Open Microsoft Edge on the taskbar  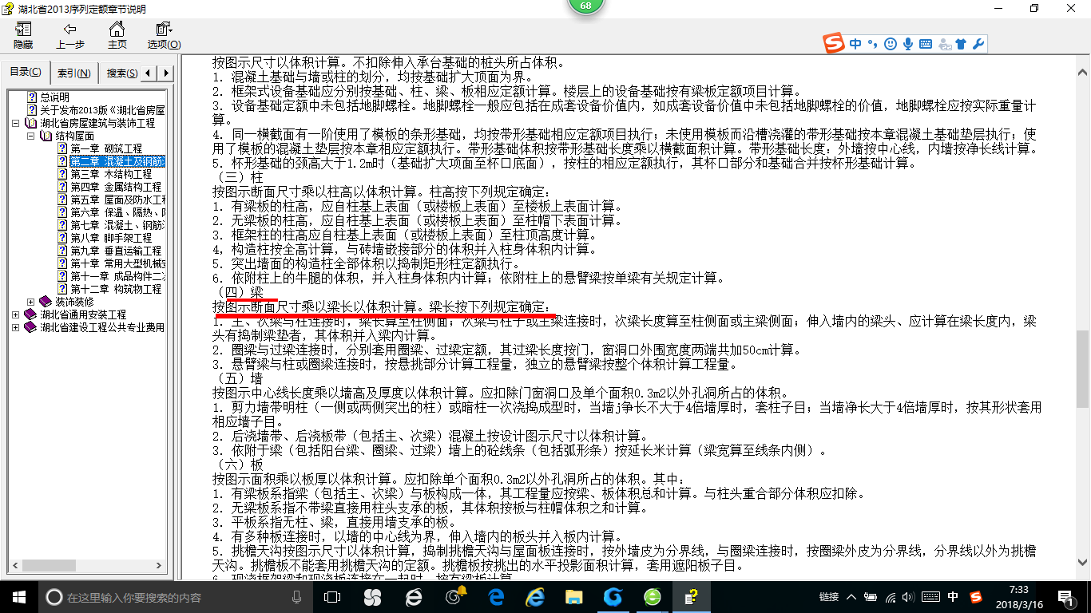click(497, 597)
